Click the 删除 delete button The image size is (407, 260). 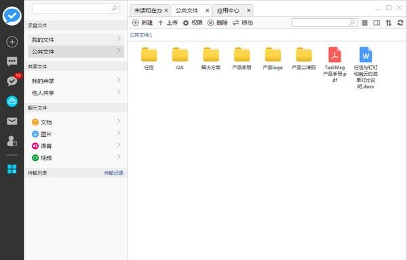click(218, 23)
